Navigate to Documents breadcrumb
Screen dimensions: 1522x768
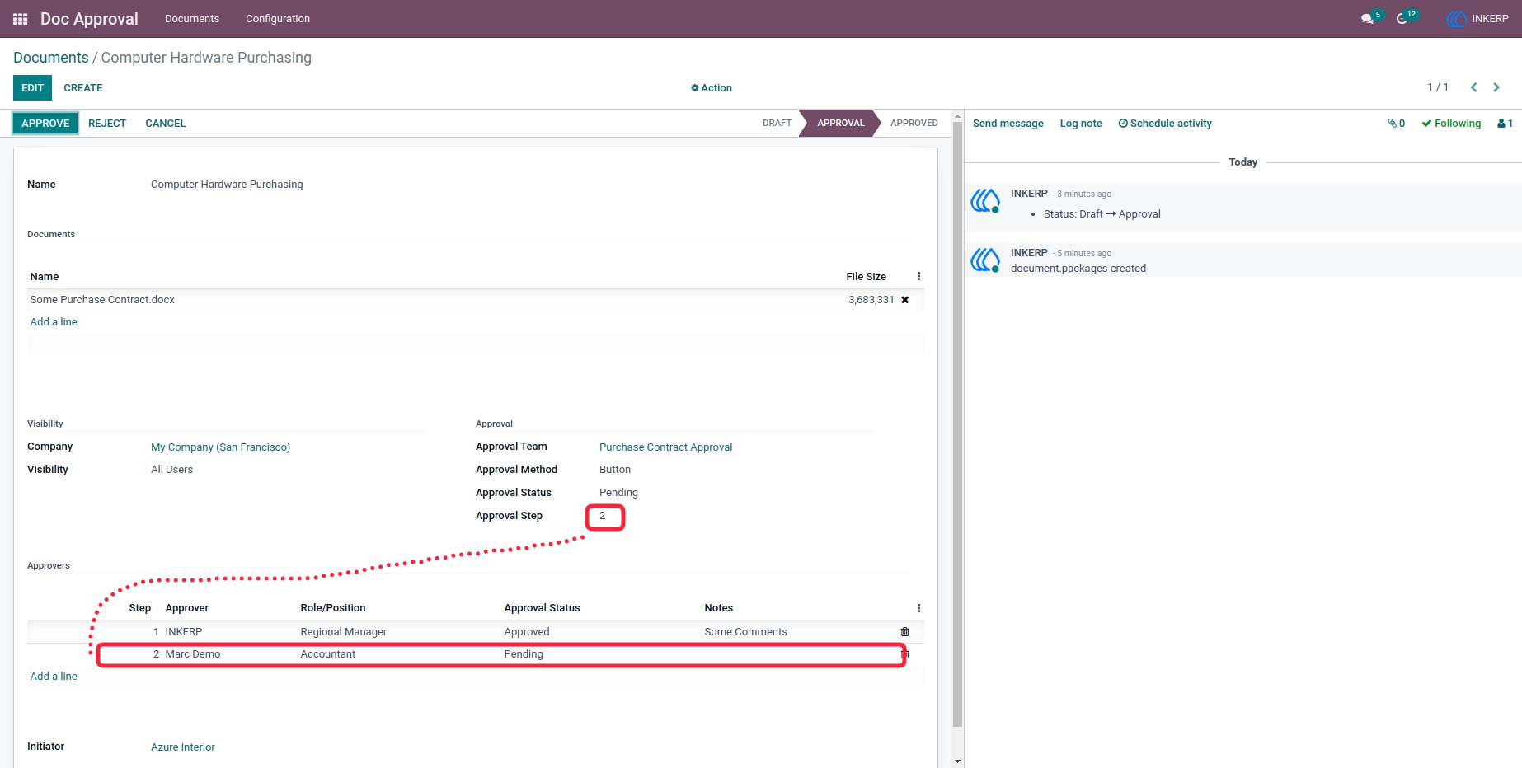(51, 58)
